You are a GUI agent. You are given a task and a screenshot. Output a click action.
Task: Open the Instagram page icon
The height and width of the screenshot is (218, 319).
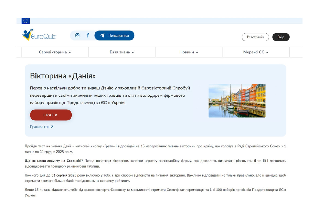(77, 35)
